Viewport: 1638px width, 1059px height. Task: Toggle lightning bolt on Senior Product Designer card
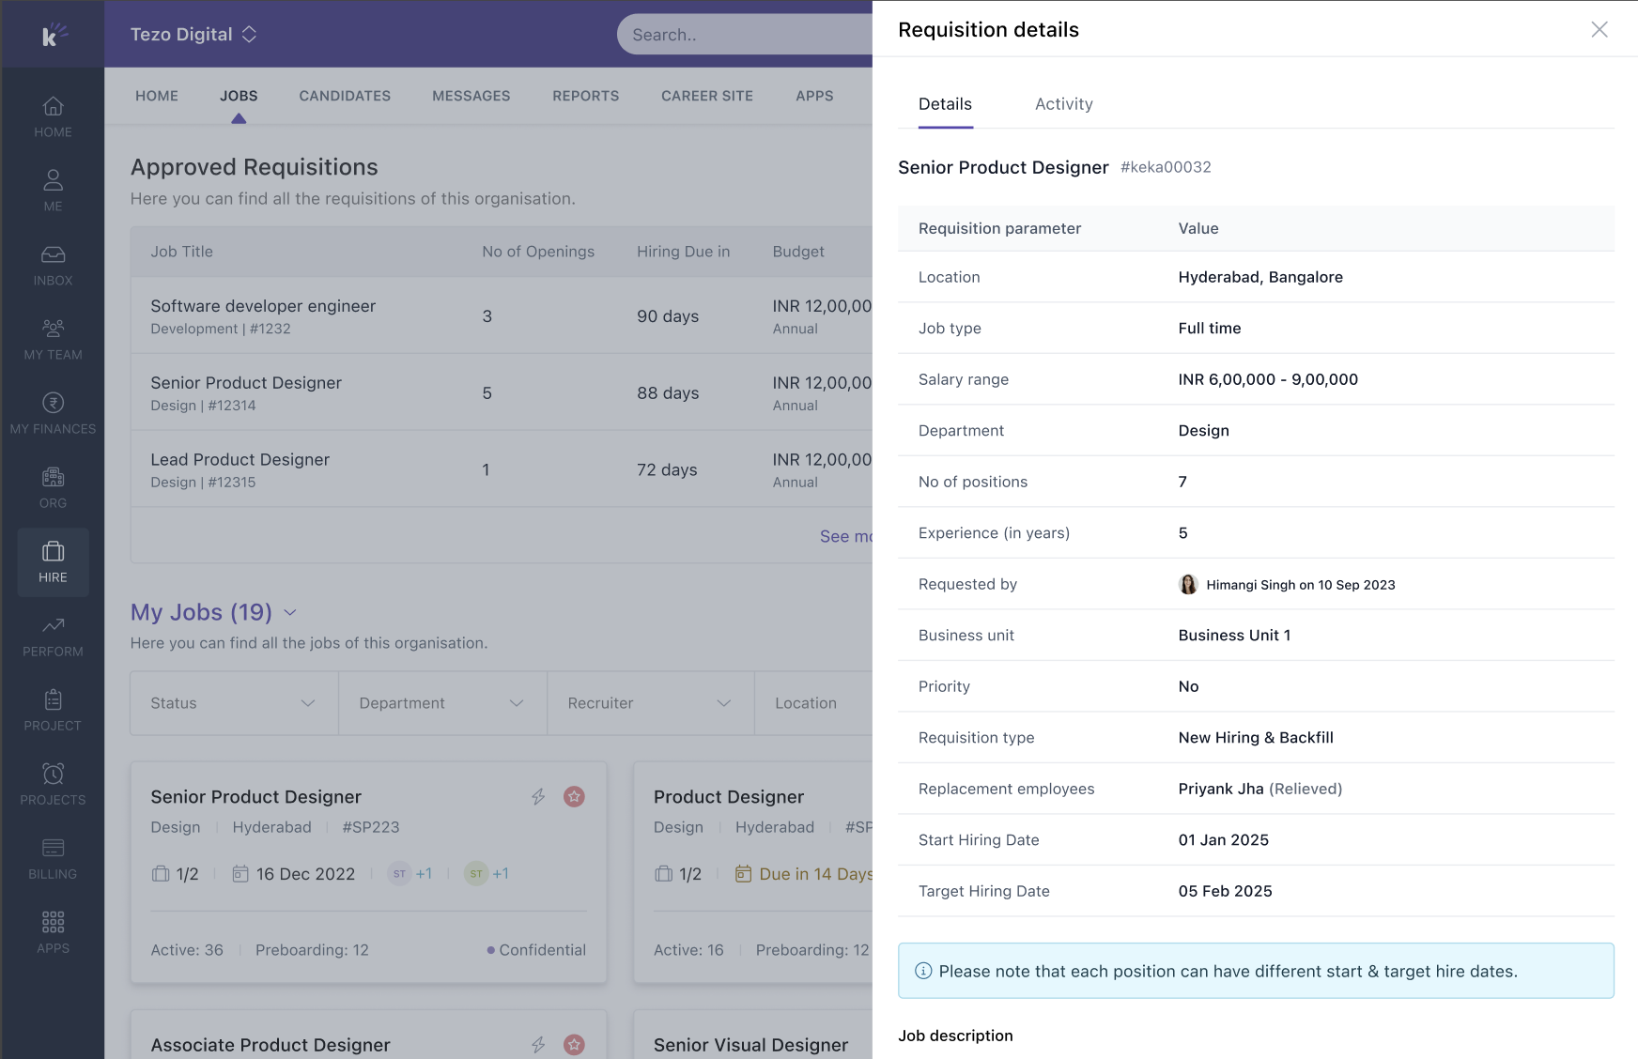(538, 797)
